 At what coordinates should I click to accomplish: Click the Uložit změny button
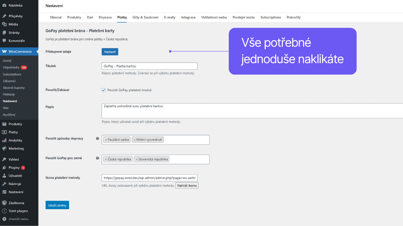pos(57,205)
